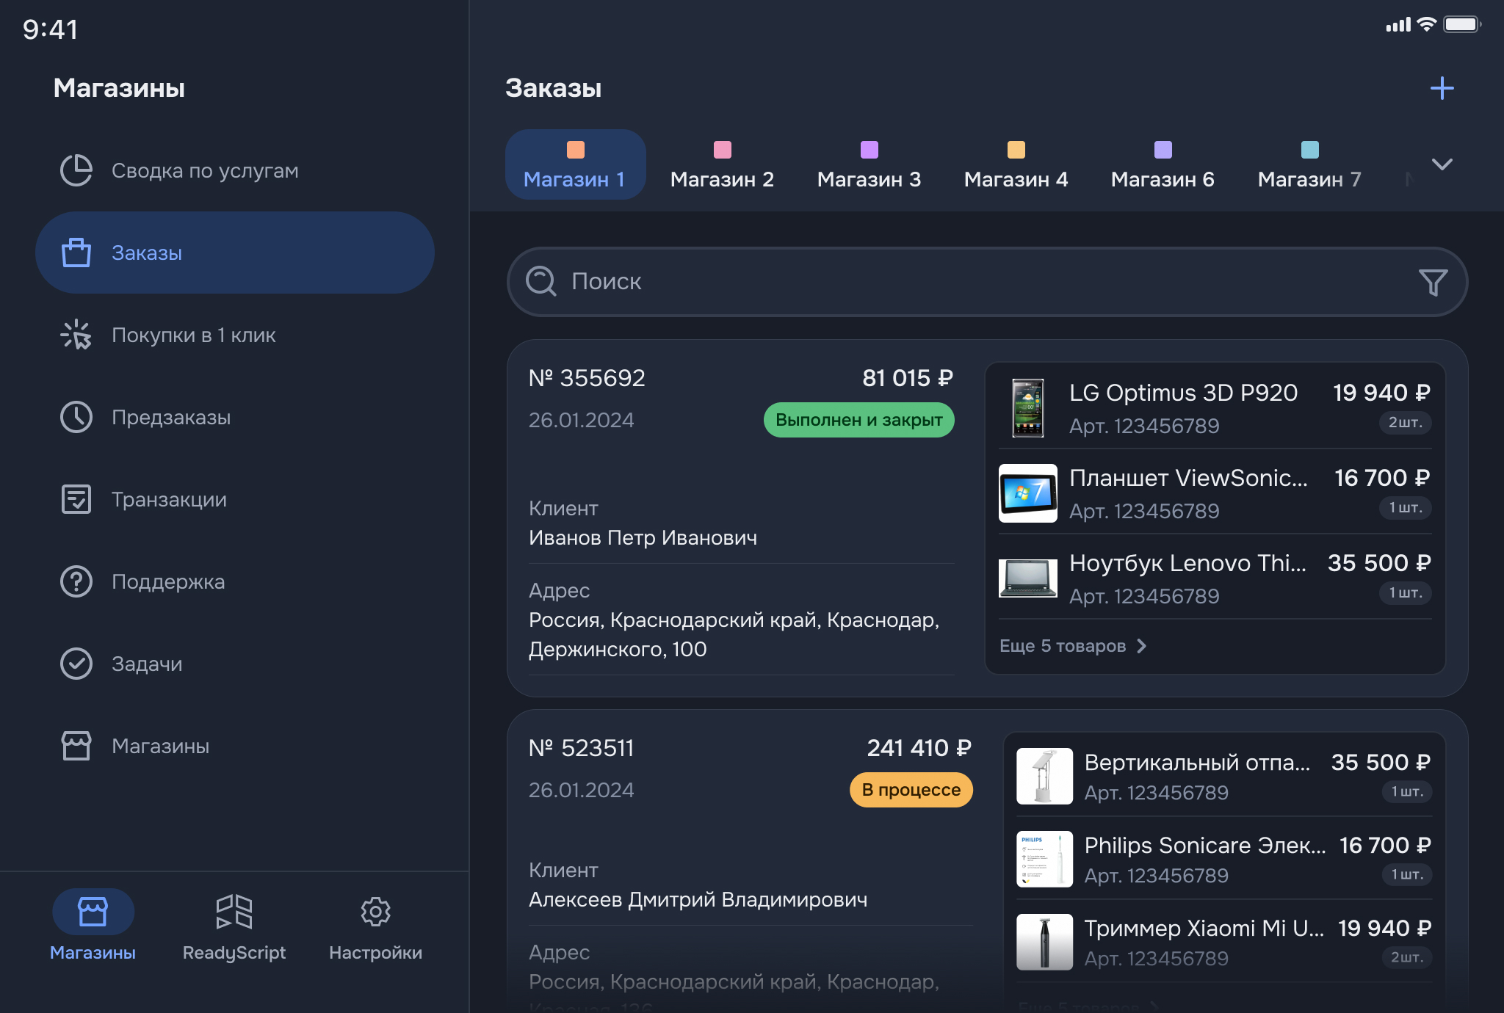The height and width of the screenshot is (1013, 1504).
Task: Click client name Алексеев Дмитрий Владимирович
Action: click(x=698, y=899)
